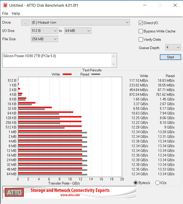The image size is (183, 204).
Task: Select the IO/s radio button
Action: (157, 183)
